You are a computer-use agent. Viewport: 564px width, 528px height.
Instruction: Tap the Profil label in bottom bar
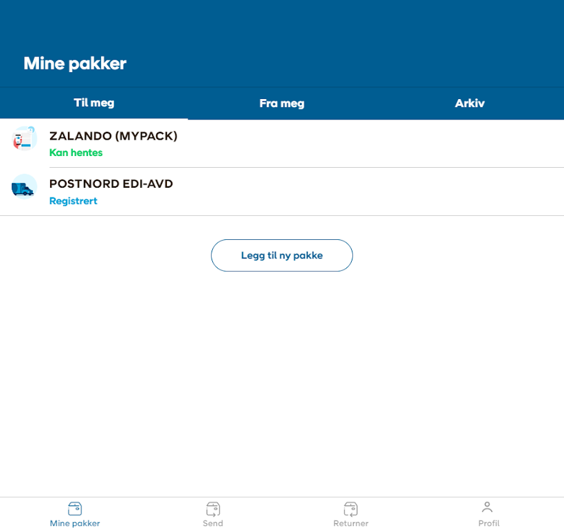(488, 523)
